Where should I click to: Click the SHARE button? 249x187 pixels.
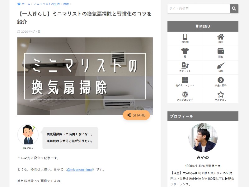click(x=136, y=115)
